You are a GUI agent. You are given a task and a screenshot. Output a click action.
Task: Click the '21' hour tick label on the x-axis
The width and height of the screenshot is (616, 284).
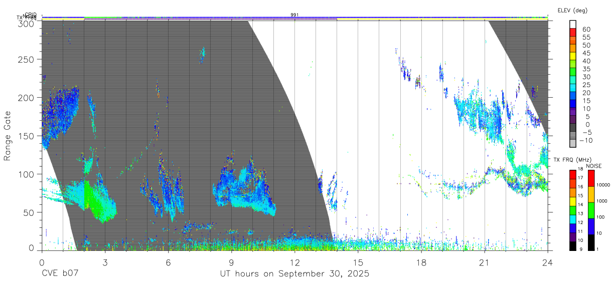[484, 262]
